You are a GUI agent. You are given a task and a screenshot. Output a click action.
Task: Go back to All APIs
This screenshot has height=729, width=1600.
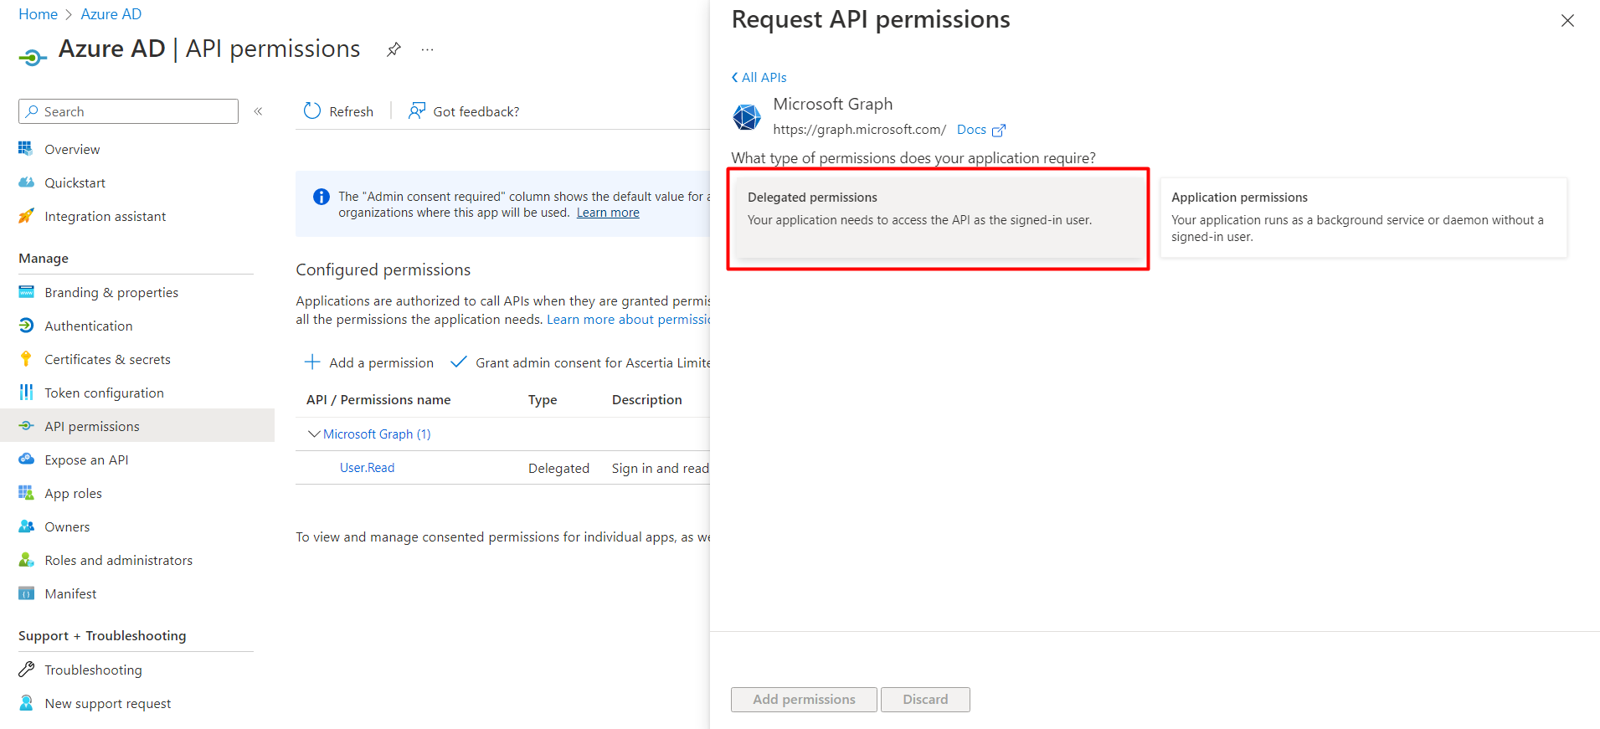click(x=759, y=77)
